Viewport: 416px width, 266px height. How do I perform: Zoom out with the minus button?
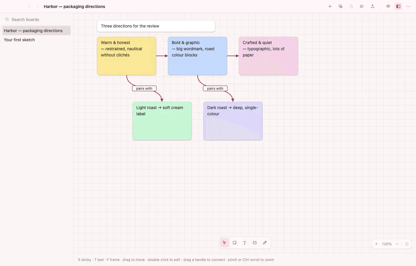click(397, 244)
